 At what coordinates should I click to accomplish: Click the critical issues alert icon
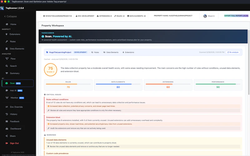click(45, 95)
